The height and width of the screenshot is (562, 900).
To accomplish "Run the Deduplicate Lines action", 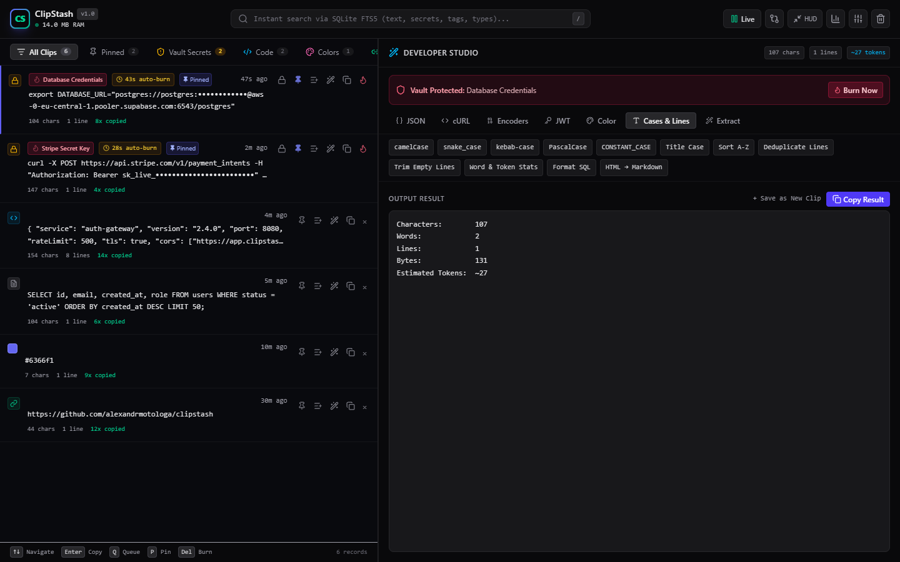I will (796, 147).
